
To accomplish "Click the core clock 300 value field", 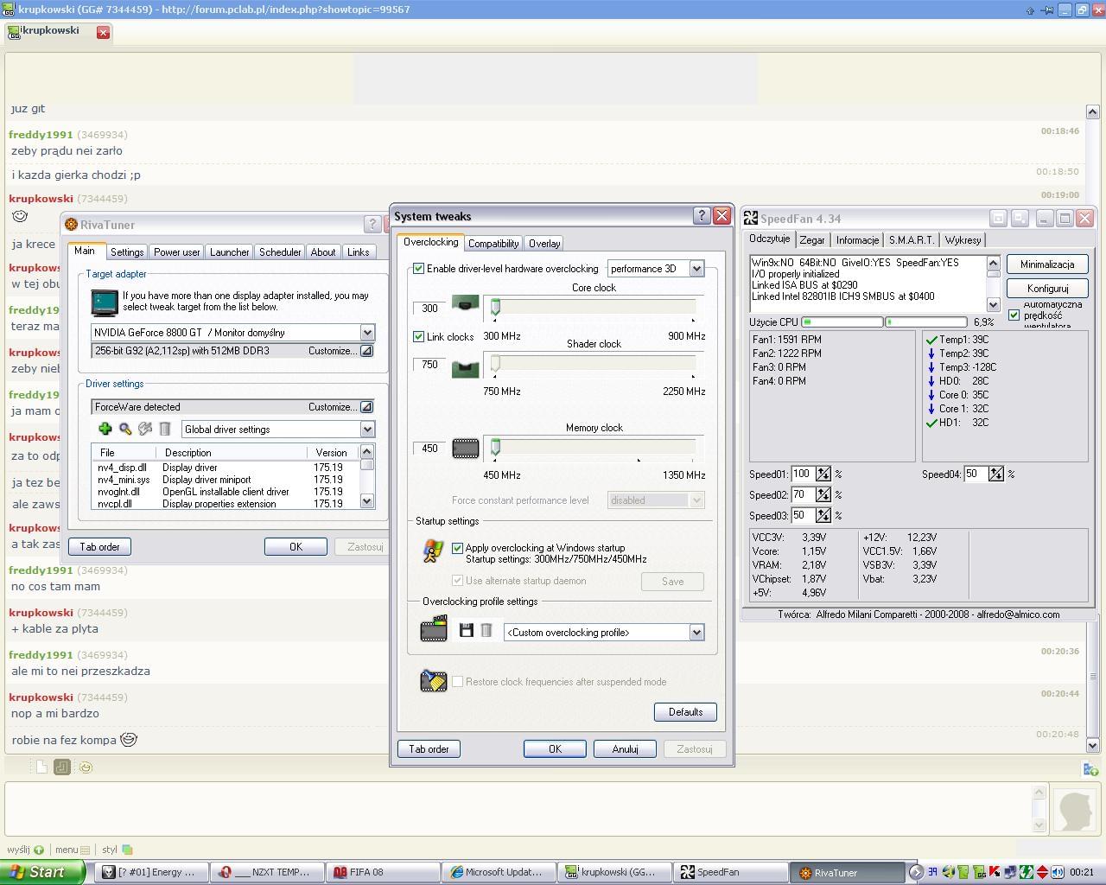I will [429, 308].
